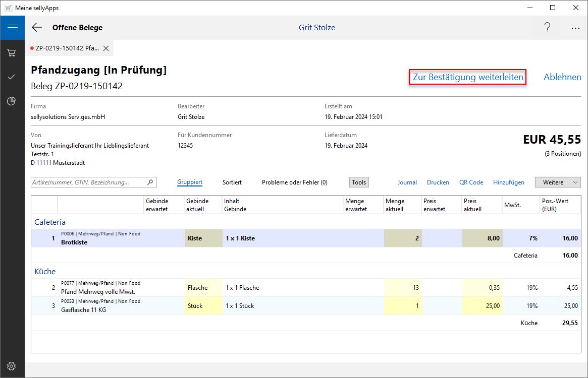Select the ZP-0219-150142 document tab
Image resolution: width=588 pixels, height=378 pixels.
[67, 48]
